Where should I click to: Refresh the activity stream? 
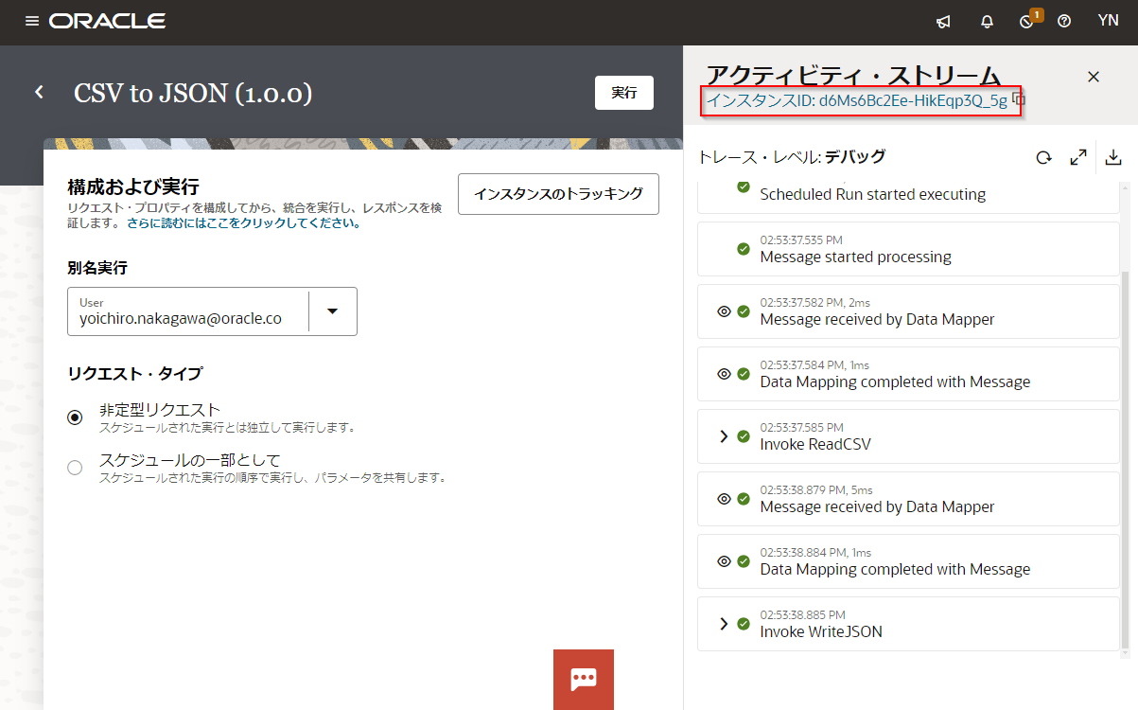pyautogui.click(x=1043, y=158)
